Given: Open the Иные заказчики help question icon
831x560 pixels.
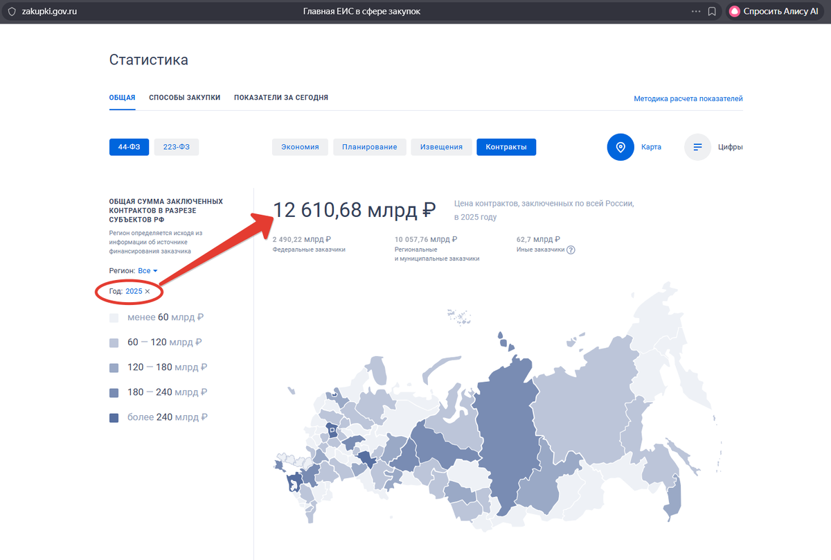Looking at the screenshot, I should pyautogui.click(x=571, y=250).
